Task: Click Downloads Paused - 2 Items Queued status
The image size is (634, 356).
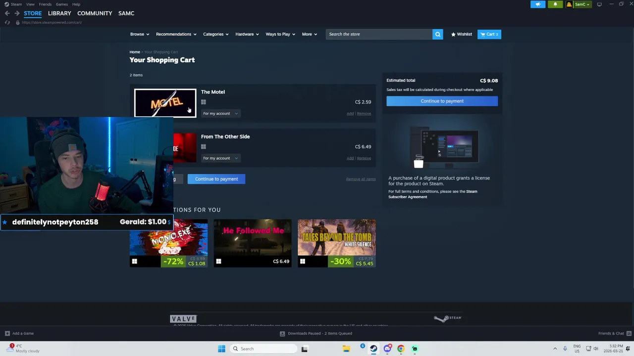Action: (320, 333)
